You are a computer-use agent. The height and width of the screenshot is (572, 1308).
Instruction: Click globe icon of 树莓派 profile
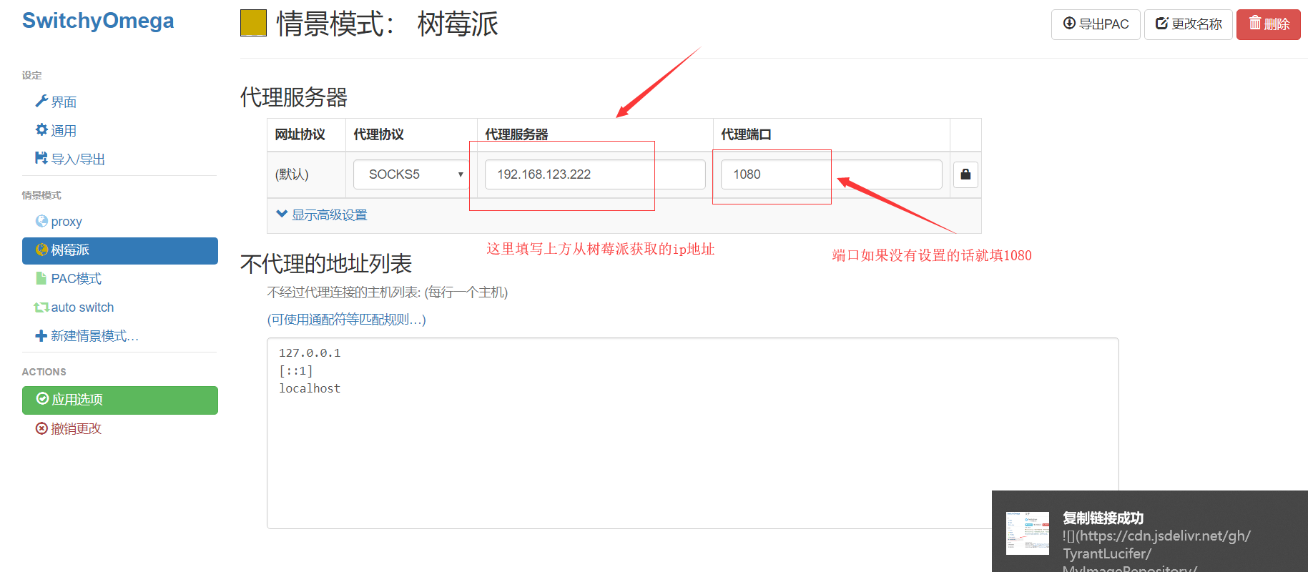tap(41, 250)
